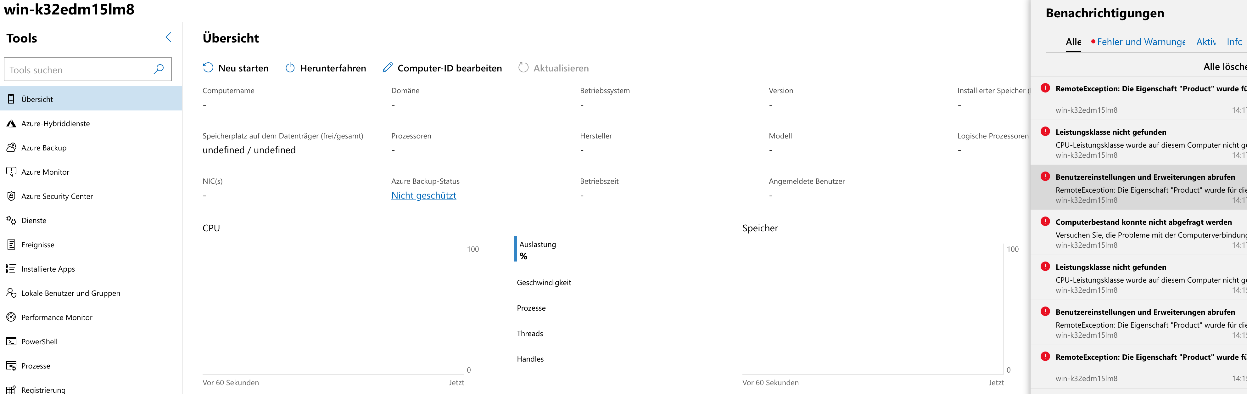This screenshot has height=394, width=1247.
Task: Open the Nicht geschützt backup status link
Action: tap(423, 195)
